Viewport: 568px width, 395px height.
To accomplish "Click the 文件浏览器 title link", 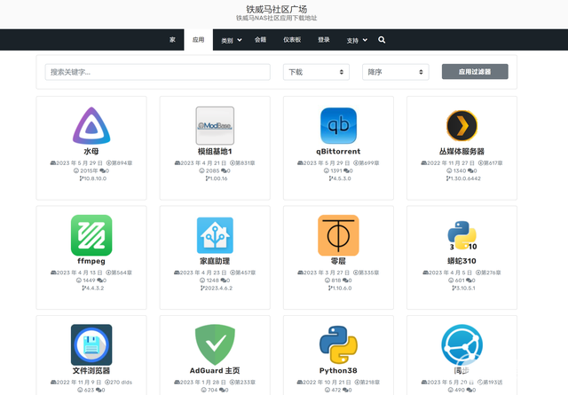I will [x=91, y=370].
